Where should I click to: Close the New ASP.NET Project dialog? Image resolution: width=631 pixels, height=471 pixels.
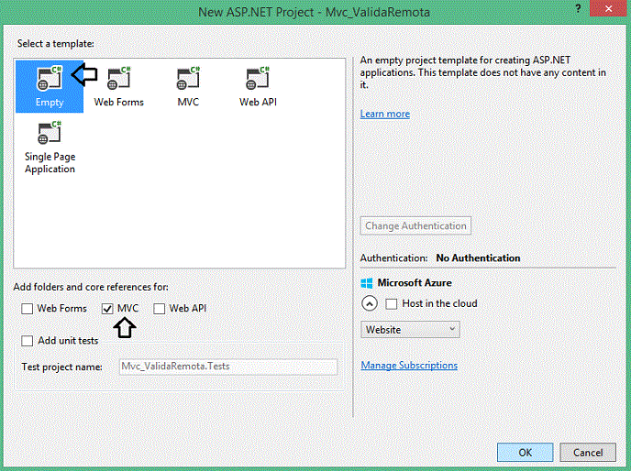[608, 8]
